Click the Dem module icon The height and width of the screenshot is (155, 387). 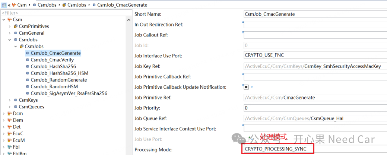9,120
